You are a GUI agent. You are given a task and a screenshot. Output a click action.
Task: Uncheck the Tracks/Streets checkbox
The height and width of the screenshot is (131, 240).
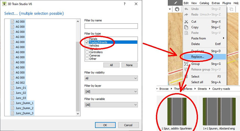87,42
